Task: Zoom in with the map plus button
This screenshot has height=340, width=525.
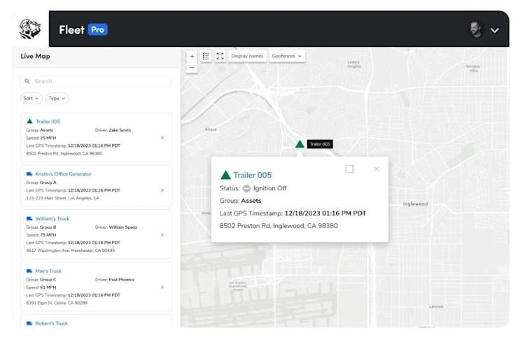Action: 192,56
